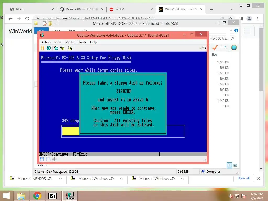Open Chrome profile icon
This screenshot has width=268, height=201.
tap(249, 19)
